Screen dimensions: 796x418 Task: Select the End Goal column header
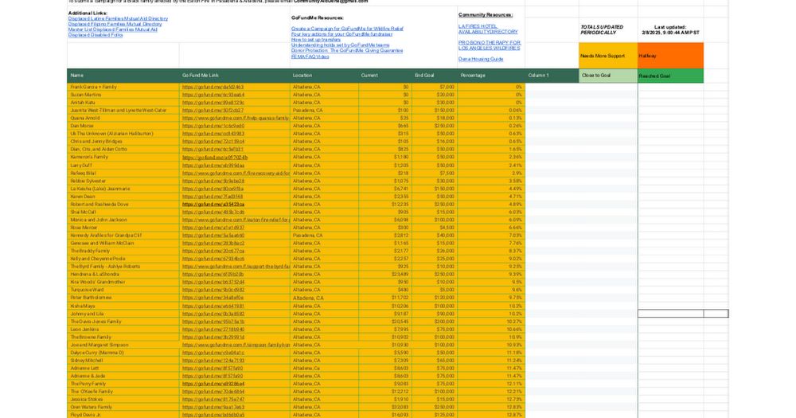pos(434,76)
